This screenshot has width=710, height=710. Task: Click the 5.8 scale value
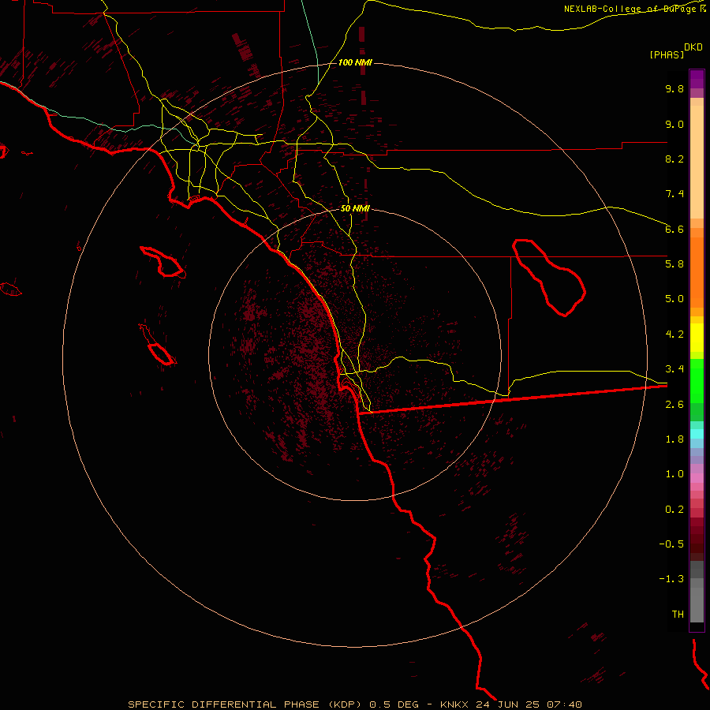[674, 264]
